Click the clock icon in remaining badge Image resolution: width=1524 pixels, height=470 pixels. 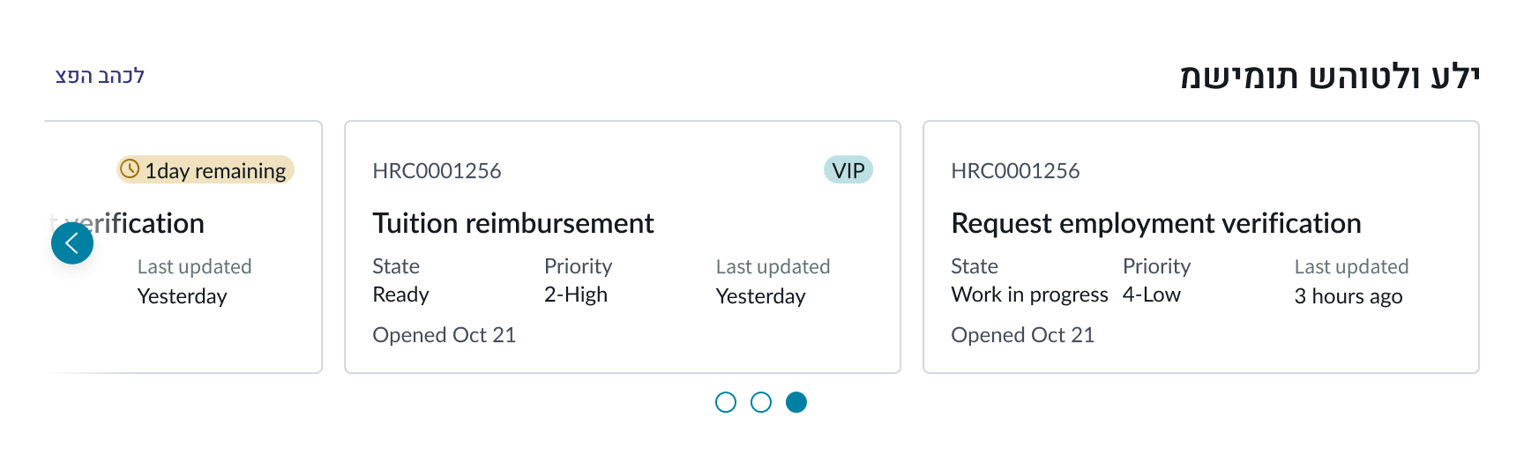(x=130, y=169)
